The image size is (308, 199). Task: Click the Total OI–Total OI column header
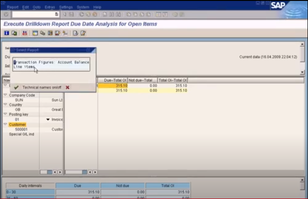(x=173, y=80)
